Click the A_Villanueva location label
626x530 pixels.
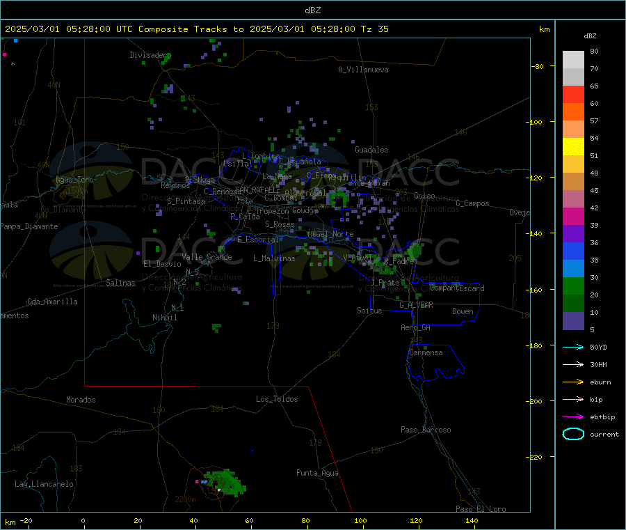pyautogui.click(x=363, y=70)
